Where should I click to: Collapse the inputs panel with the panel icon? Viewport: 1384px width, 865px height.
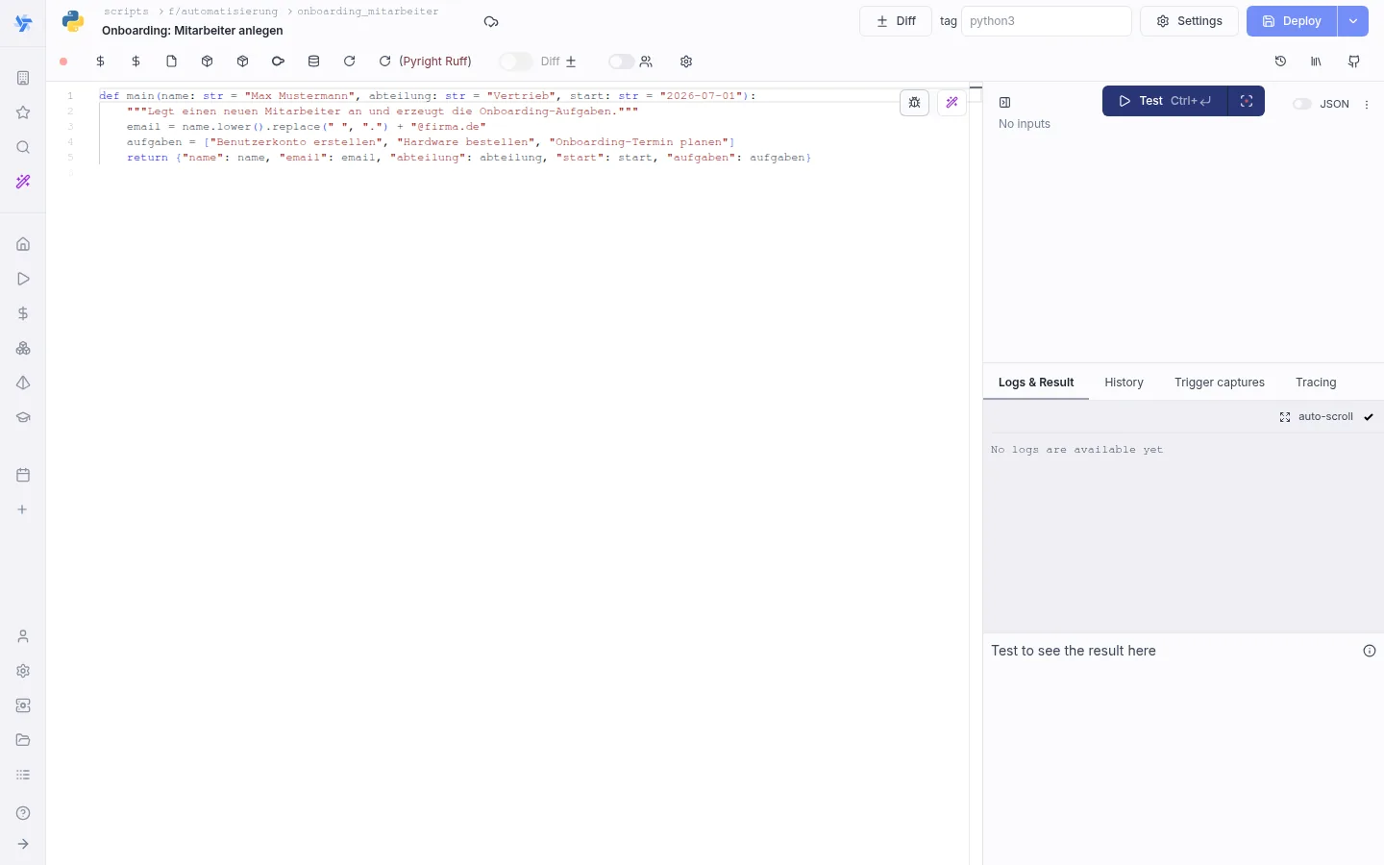[1004, 103]
